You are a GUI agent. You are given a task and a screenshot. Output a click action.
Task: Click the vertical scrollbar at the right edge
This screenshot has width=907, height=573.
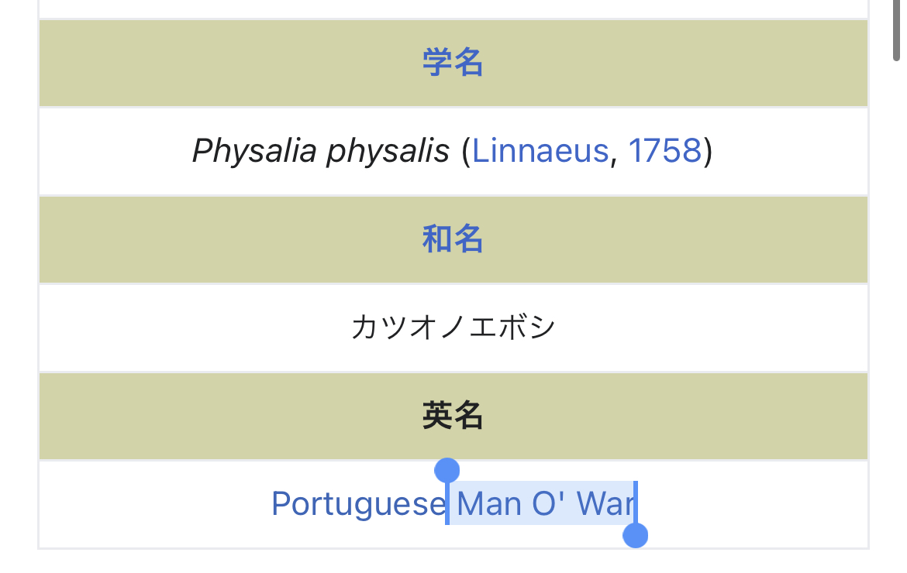[x=896, y=31]
